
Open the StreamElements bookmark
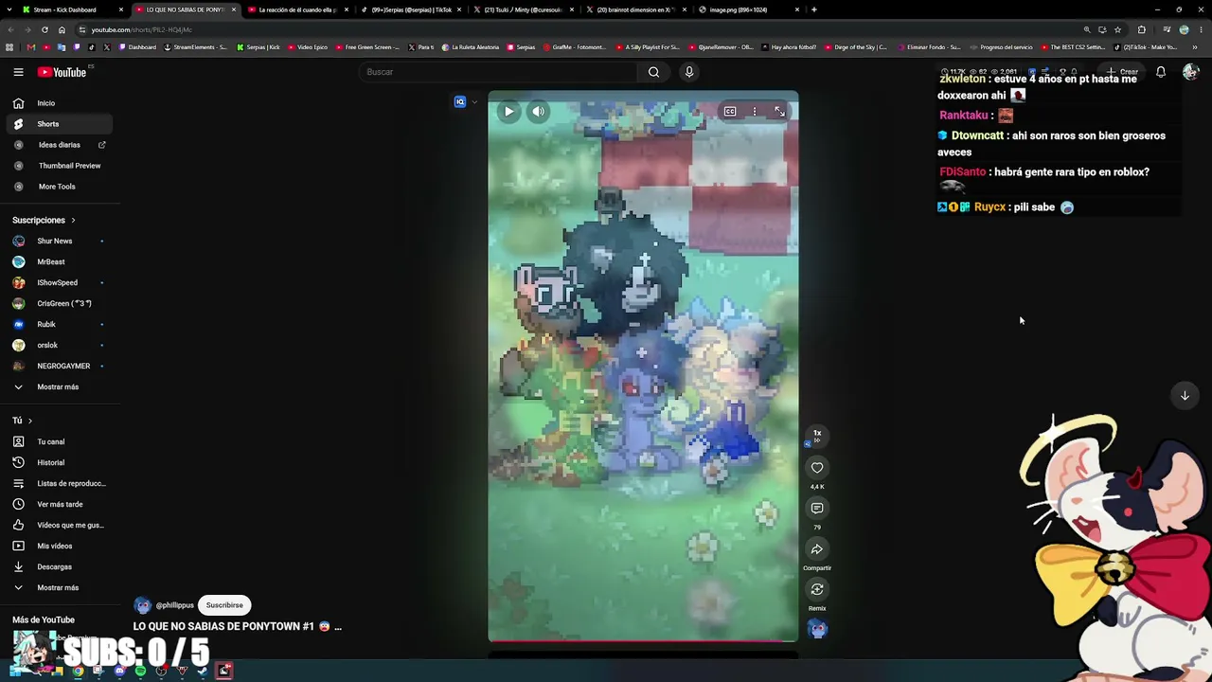pyautogui.click(x=195, y=47)
